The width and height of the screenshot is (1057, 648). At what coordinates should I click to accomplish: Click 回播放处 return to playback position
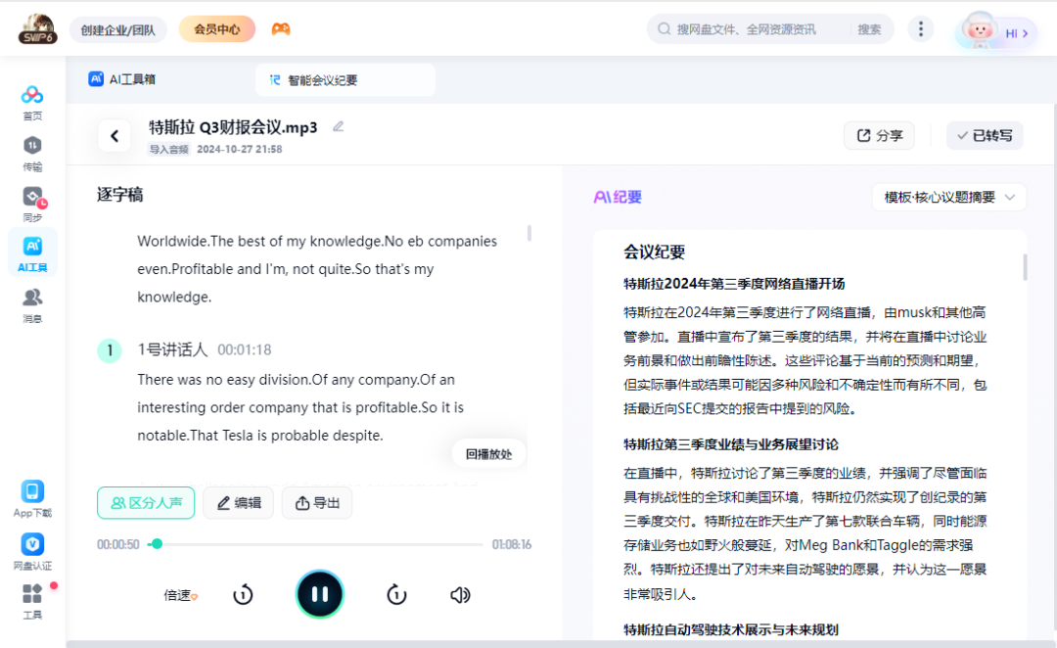click(488, 454)
